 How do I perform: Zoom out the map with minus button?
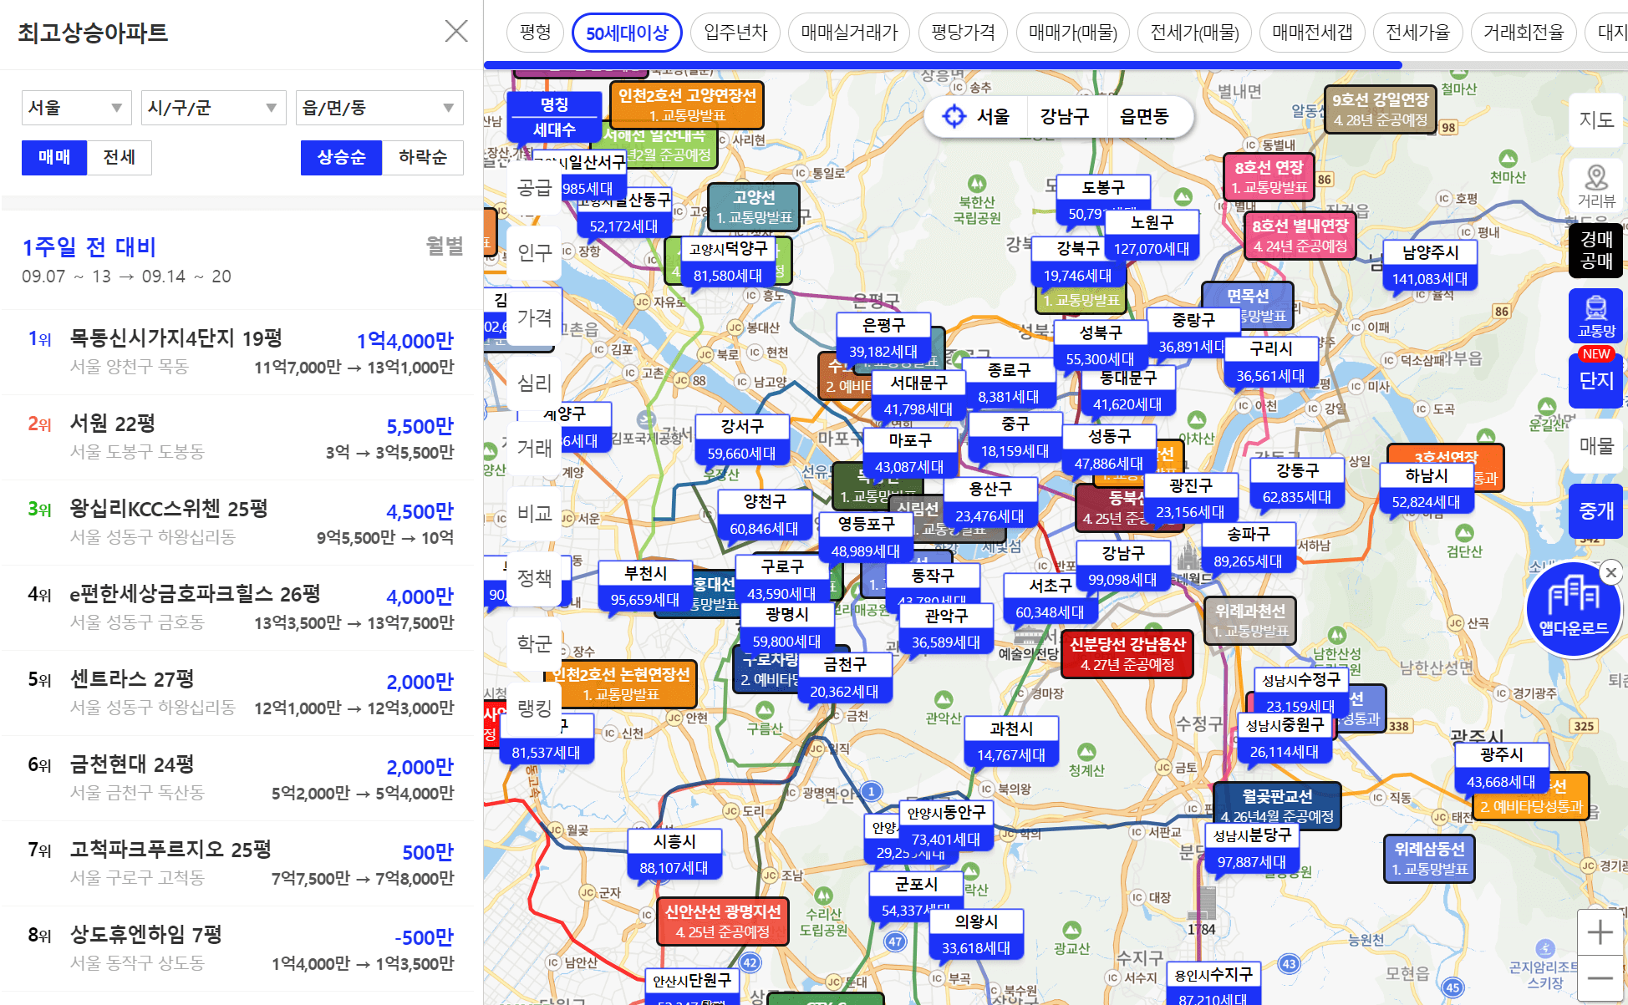click(x=1600, y=977)
